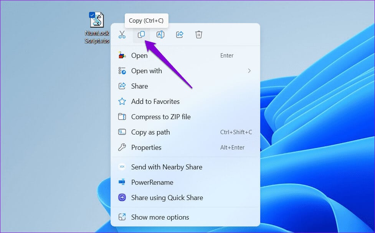Viewport: 375px width, 233px height.
Task: Click the Alt+Enter shortcut text
Action: click(x=232, y=147)
